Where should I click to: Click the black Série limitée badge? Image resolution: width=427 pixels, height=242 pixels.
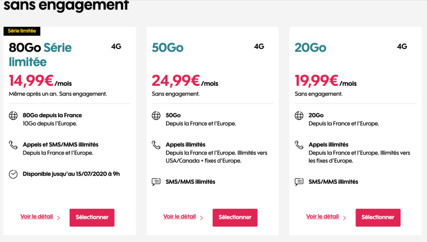click(22, 31)
